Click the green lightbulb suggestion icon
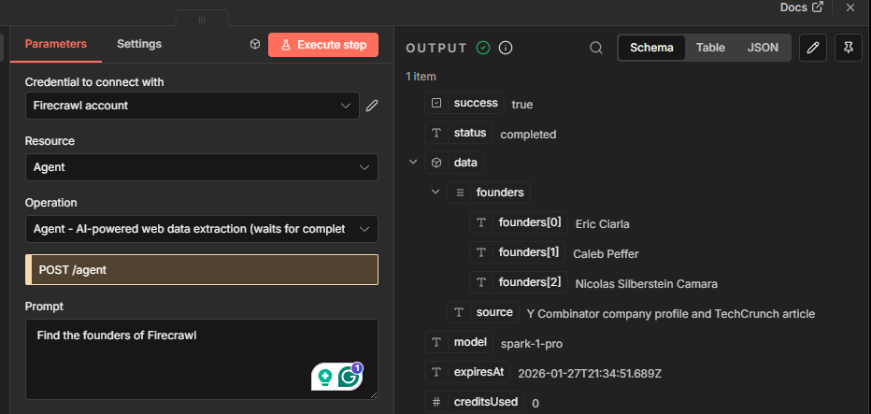The height and width of the screenshot is (414, 871). (x=325, y=378)
